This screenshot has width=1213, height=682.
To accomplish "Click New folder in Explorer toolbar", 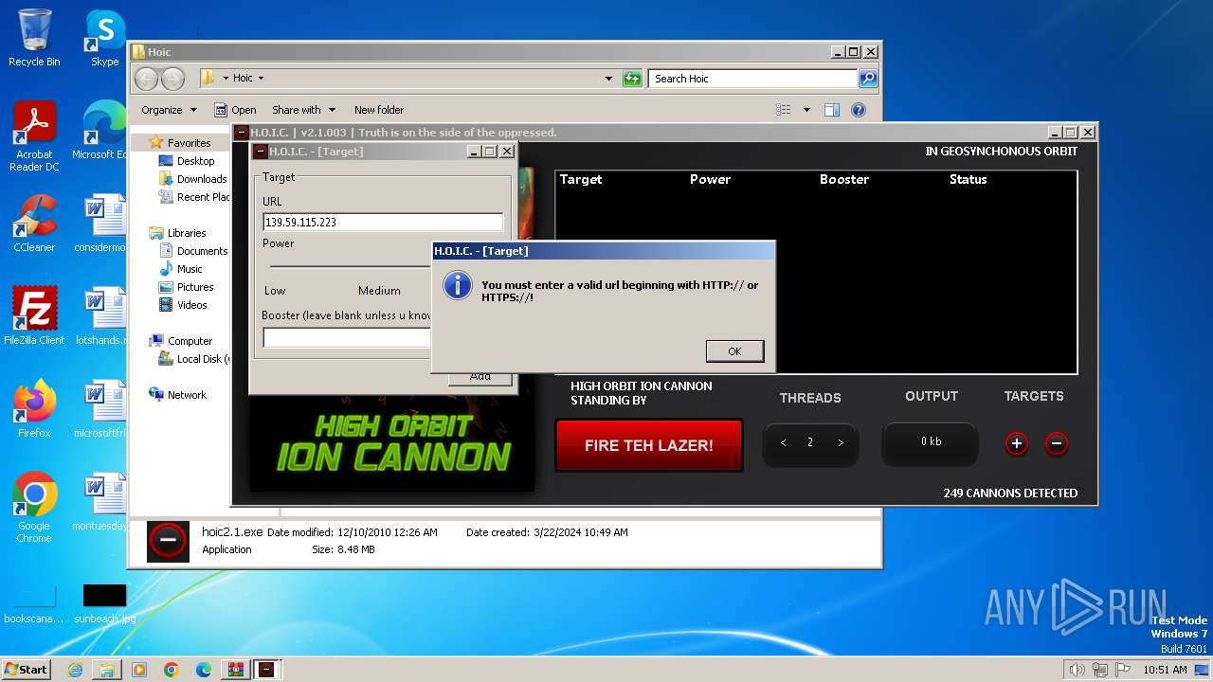I will pos(379,110).
